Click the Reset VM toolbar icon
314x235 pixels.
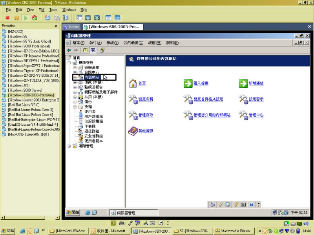[35, 18]
